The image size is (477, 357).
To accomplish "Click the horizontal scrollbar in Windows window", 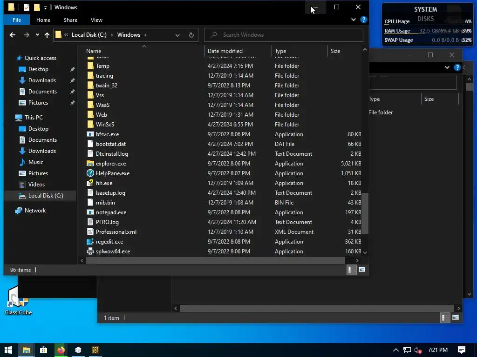I will click(x=216, y=260).
